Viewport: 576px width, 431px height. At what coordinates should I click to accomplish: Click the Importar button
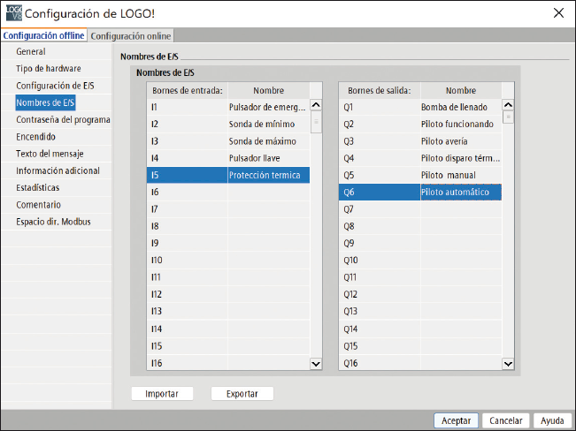coord(162,394)
